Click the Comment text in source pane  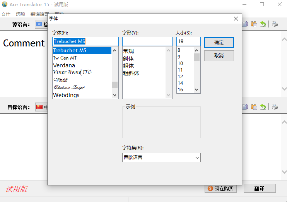(x=24, y=43)
